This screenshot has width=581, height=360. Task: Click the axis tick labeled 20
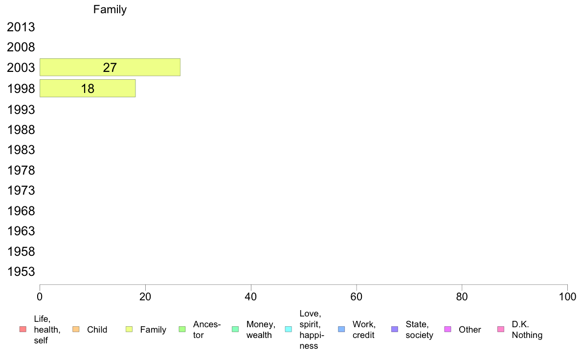pyautogui.click(x=145, y=296)
